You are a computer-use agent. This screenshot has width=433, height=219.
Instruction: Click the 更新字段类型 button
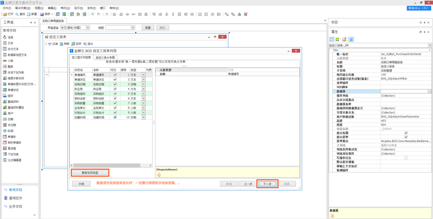pos(90,172)
